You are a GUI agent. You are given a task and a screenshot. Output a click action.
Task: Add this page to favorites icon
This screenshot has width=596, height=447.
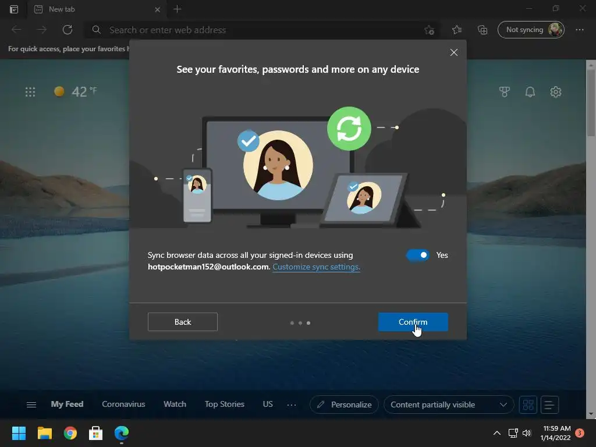(x=429, y=30)
